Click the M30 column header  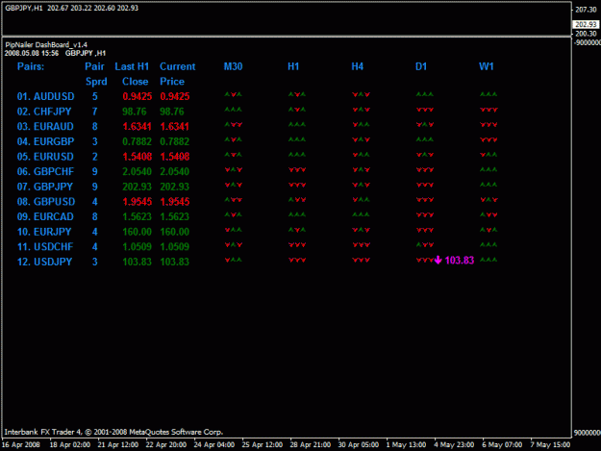233,66
